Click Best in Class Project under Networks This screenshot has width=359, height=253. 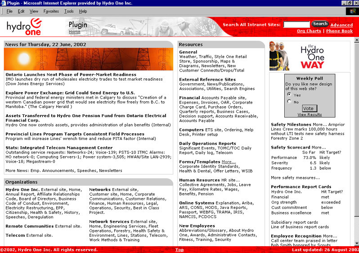coord(124,210)
